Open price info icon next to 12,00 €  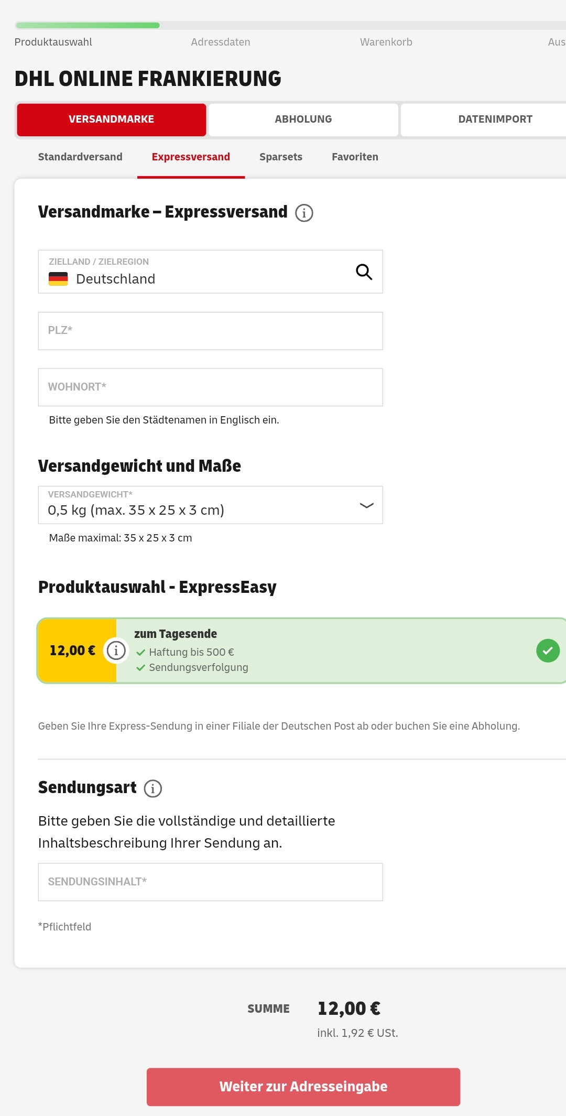point(116,651)
